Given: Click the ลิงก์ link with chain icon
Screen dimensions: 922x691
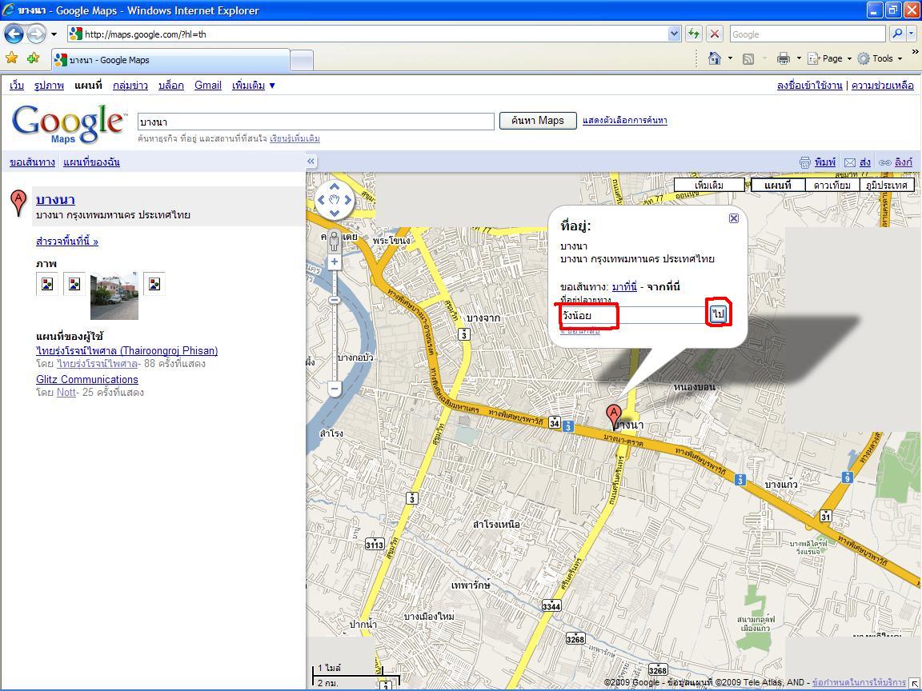Looking at the screenshot, I should pyautogui.click(x=896, y=162).
